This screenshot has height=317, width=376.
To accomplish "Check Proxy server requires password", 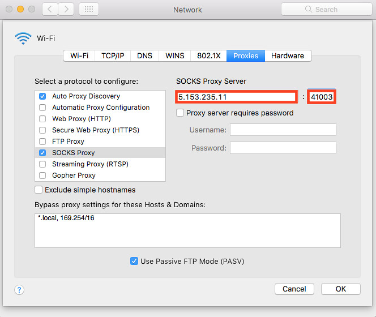I will [x=180, y=113].
